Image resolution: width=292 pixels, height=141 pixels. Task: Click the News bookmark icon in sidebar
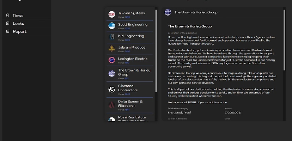[8, 15]
